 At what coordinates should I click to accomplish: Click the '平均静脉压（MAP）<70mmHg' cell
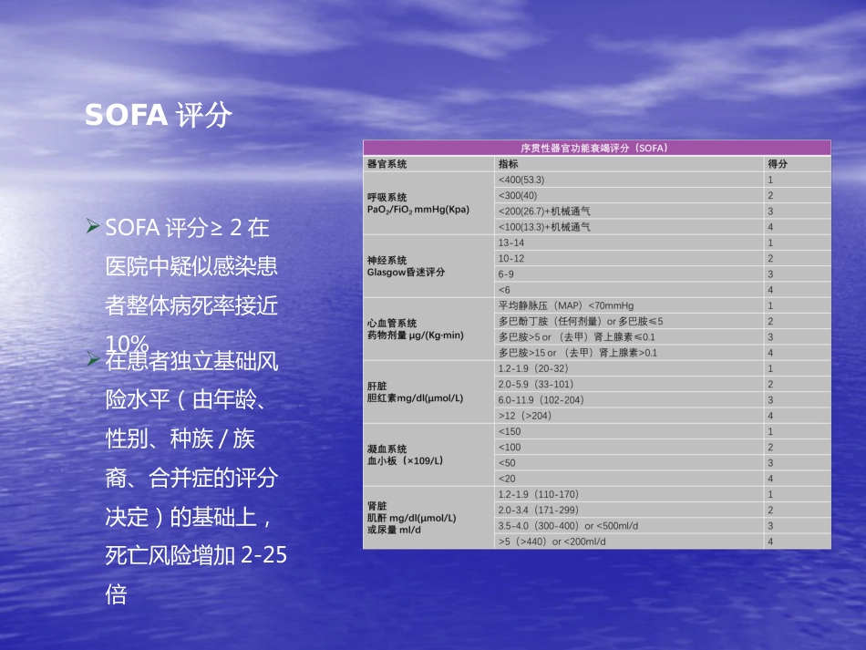[628, 306]
